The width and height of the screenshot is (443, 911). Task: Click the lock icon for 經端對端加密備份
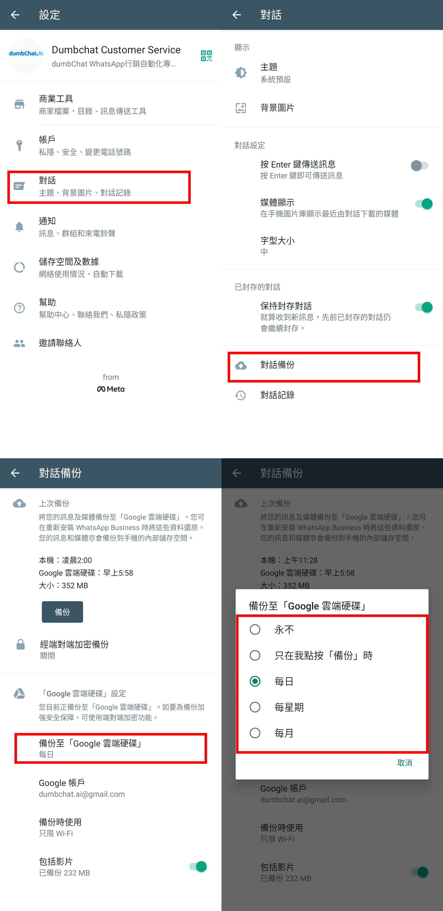(x=21, y=644)
